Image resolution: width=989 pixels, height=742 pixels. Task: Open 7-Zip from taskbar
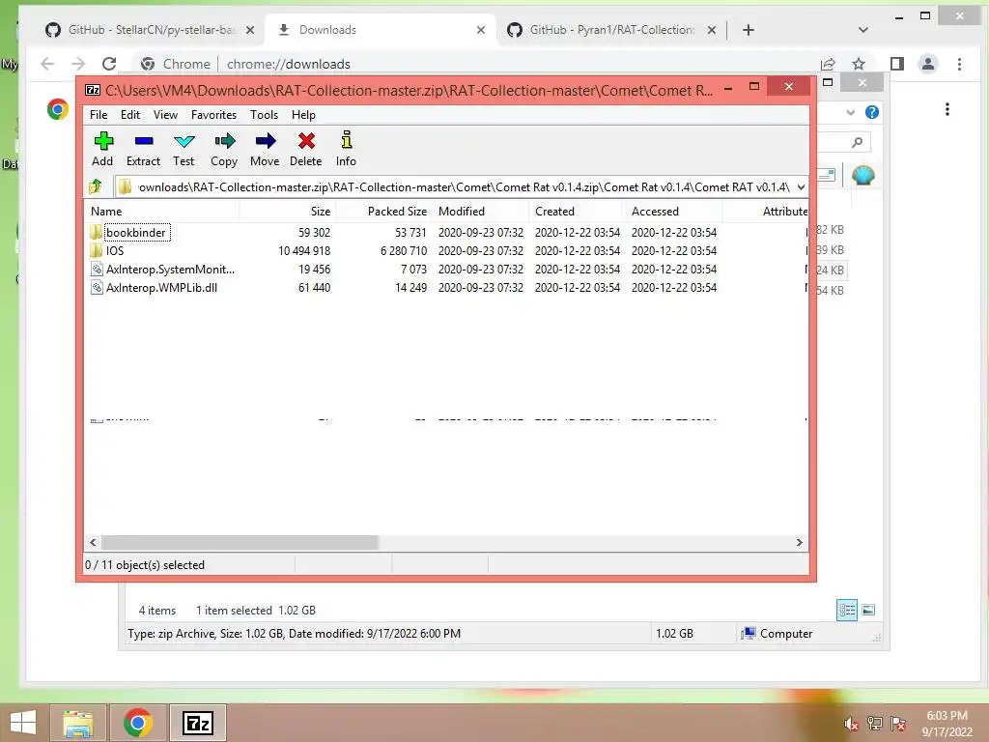pos(197,723)
